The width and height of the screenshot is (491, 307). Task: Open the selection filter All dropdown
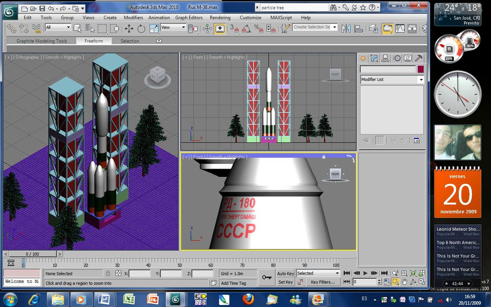coord(58,27)
